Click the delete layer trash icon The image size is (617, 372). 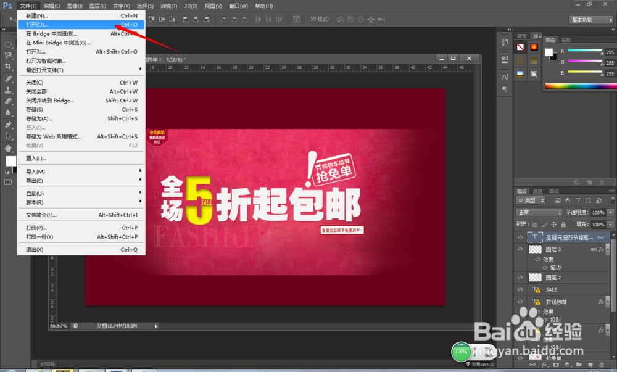pos(602,365)
